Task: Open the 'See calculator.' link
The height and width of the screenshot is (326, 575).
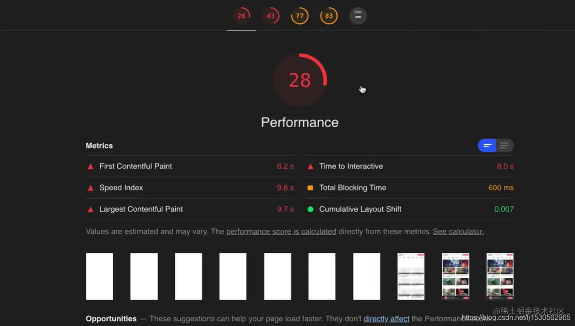Action: point(458,231)
